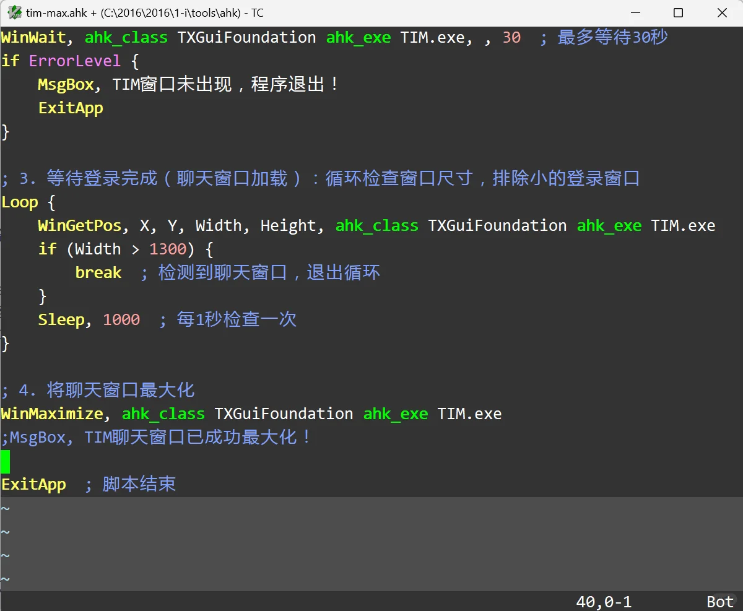The image size is (743, 611).
Task: Click the number 1300 in the if condition
Action: click(167, 249)
